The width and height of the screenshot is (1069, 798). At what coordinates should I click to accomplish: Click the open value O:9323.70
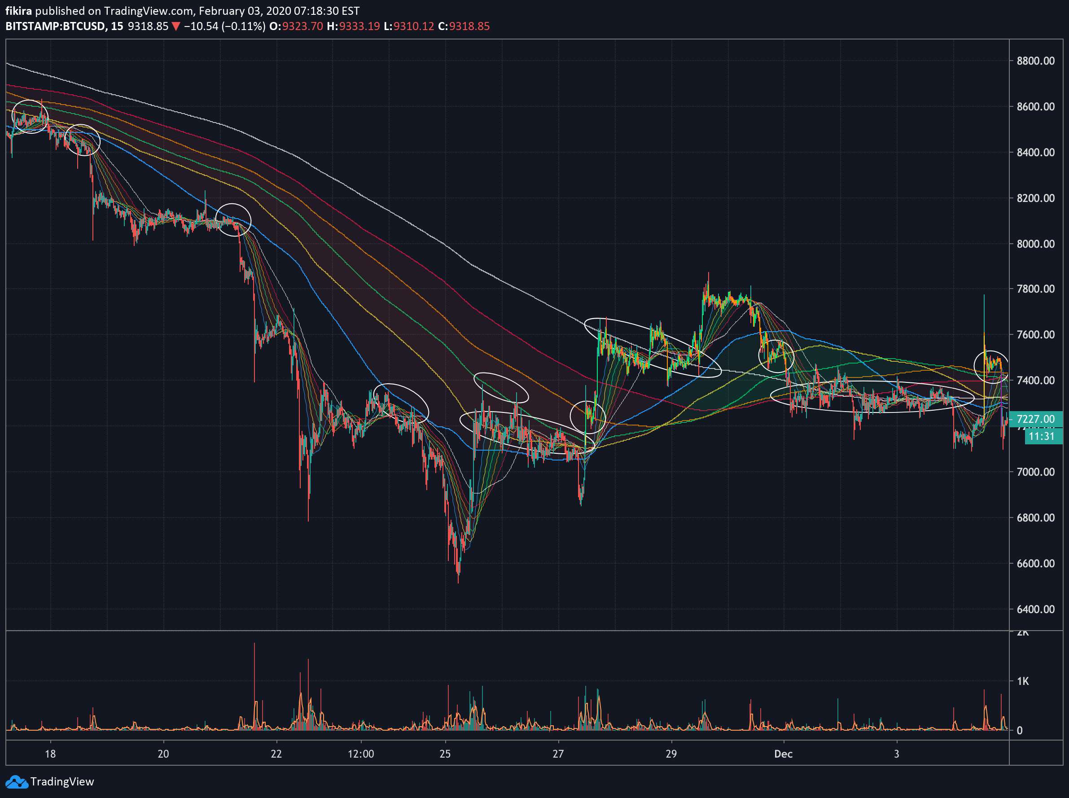tap(296, 26)
